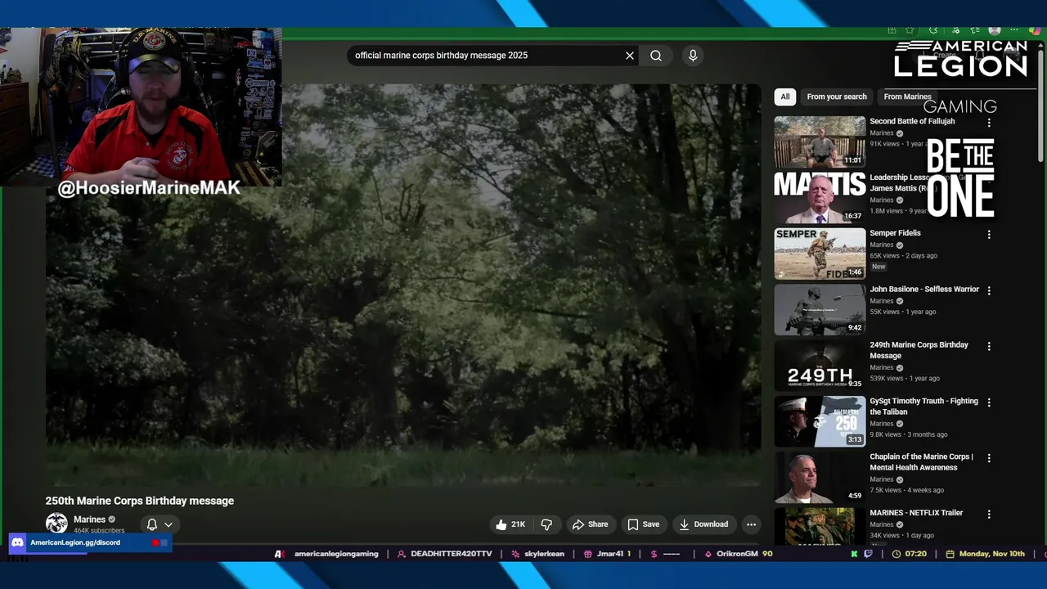Click the @HoosierMarineMAK handle text

click(x=149, y=188)
